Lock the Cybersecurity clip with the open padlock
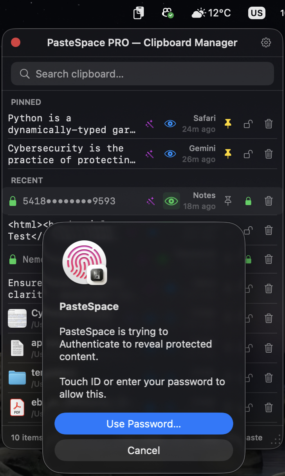Screen dimensions: 285x476 [248, 154]
